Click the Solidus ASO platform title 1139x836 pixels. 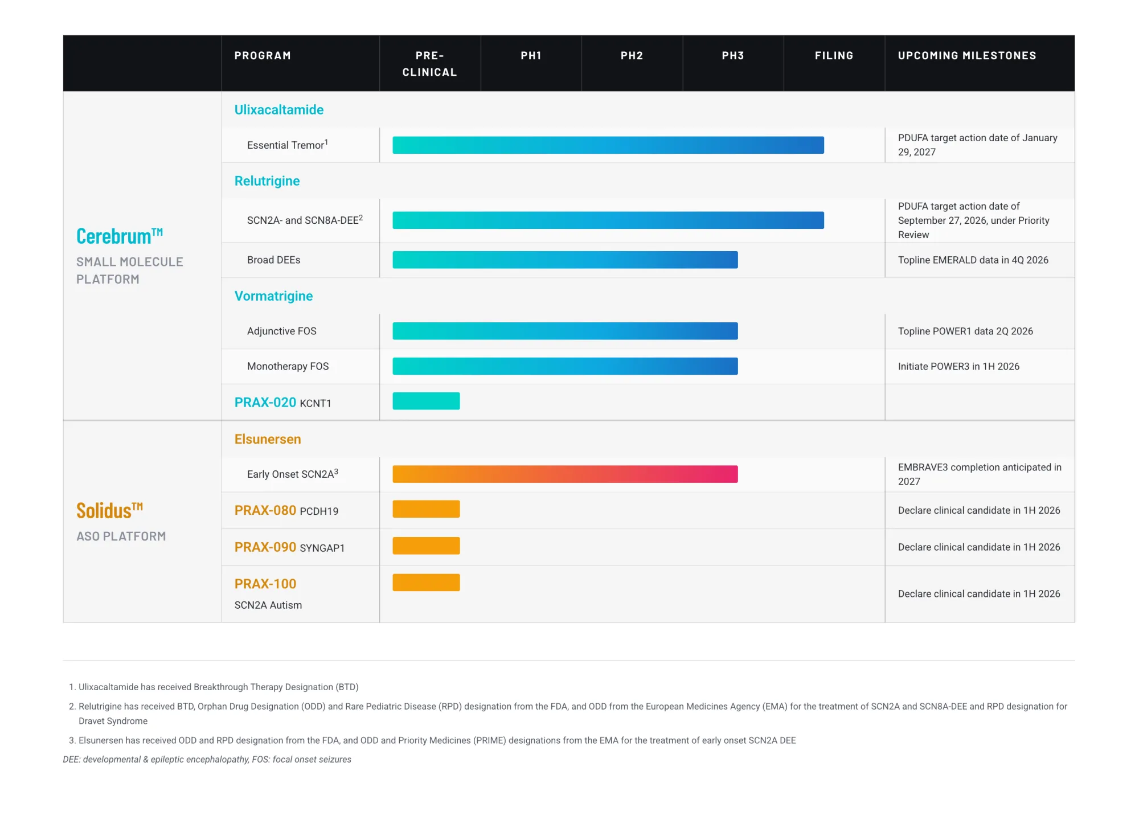point(109,510)
